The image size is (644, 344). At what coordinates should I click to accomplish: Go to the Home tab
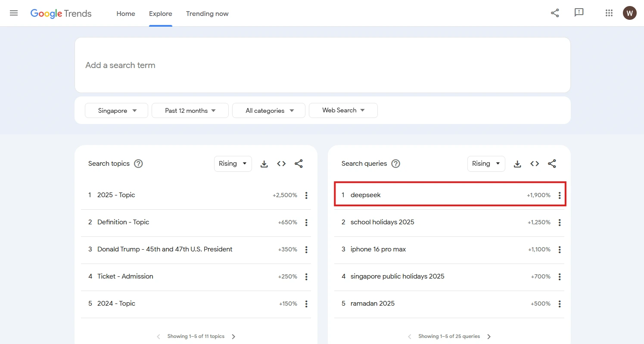click(126, 14)
